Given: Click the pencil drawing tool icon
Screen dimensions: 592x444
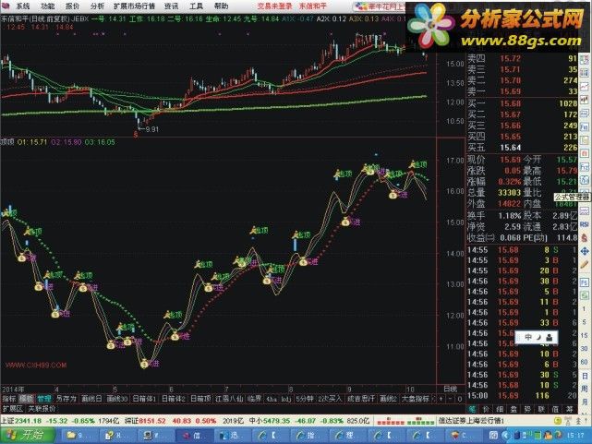Looking at the screenshot, I should [585, 265].
